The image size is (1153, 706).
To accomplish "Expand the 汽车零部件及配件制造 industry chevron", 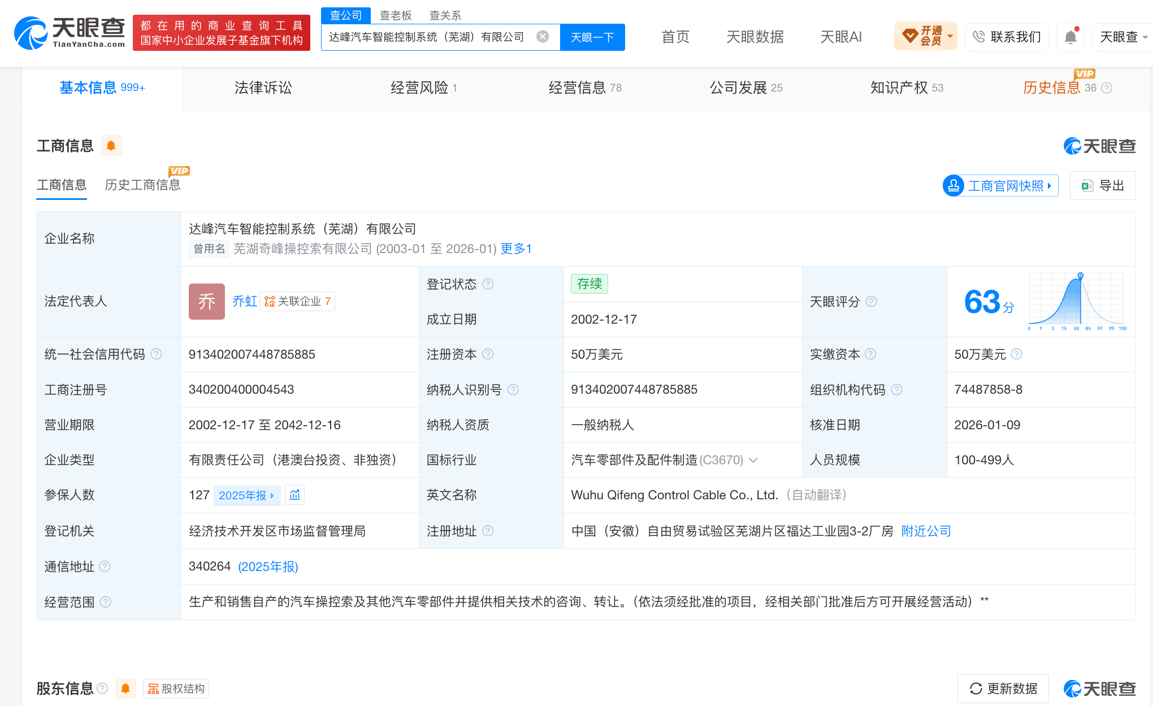I will coord(753,460).
